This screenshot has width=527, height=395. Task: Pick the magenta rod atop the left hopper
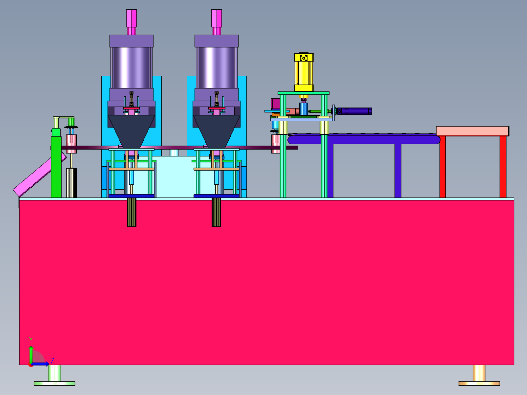coord(132,22)
